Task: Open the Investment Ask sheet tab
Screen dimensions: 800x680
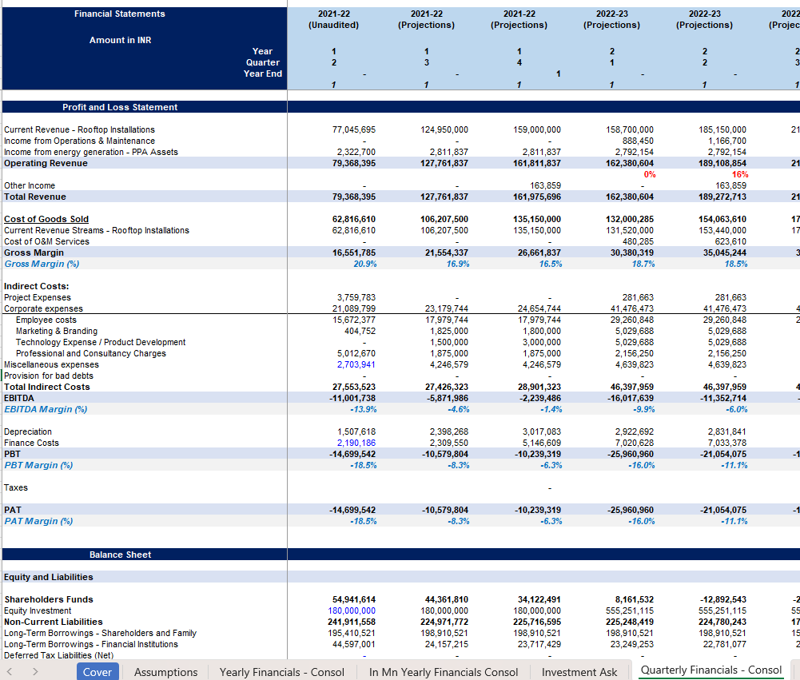Action: coord(579,672)
